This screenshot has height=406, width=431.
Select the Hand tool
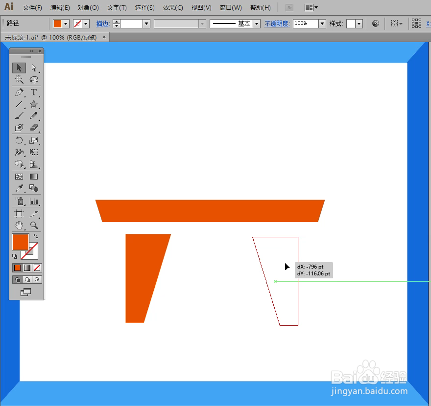click(x=19, y=226)
